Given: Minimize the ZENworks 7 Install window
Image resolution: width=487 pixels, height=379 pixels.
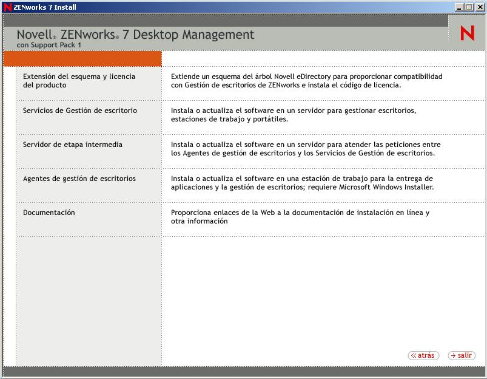Looking at the screenshot, I should 461,7.
